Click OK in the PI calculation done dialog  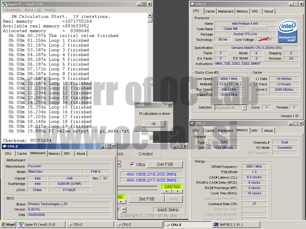(x=154, y=124)
